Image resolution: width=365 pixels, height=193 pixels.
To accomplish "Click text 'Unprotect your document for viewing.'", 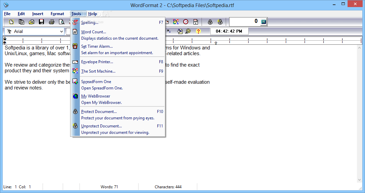I will pyautogui.click(x=115, y=132).
